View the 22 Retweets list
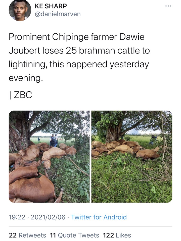This screenshot has height=241, width=181. pos(27,235)
